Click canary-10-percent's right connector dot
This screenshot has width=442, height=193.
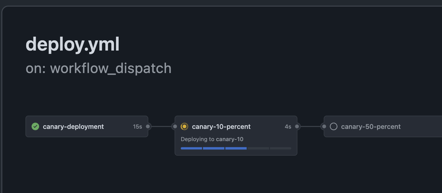click(297, 126)
